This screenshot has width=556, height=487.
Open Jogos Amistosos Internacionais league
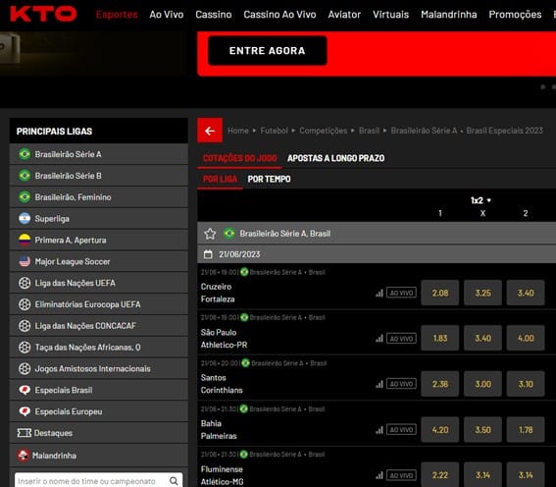coord(99,368)
